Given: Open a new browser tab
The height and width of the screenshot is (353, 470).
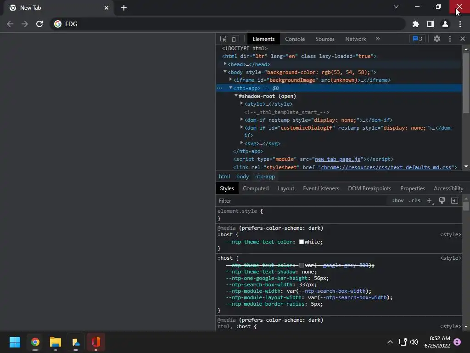Looking at the screenshot, I should (124, 8).
